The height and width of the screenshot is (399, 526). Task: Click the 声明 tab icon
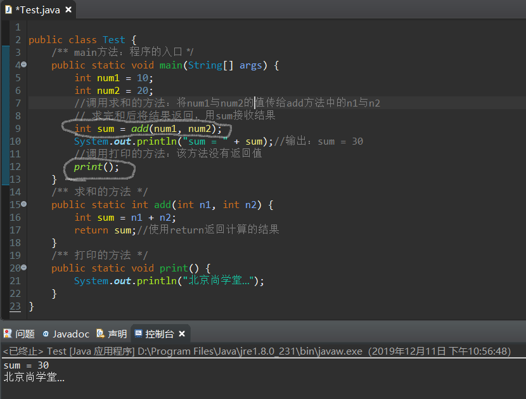point(100,334)
